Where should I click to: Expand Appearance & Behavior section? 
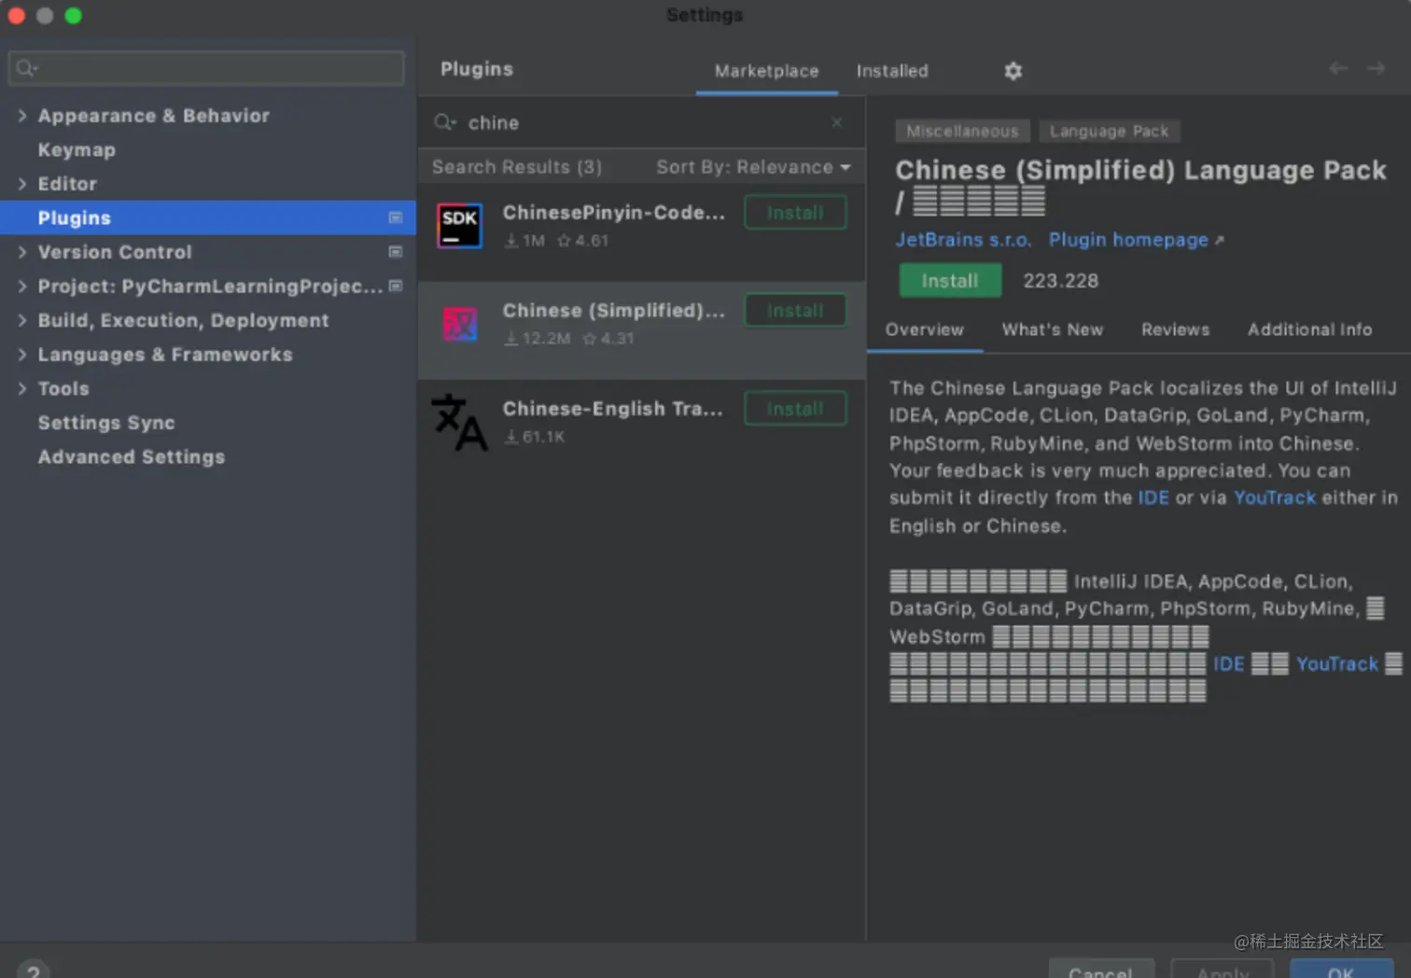click(22, 116)
